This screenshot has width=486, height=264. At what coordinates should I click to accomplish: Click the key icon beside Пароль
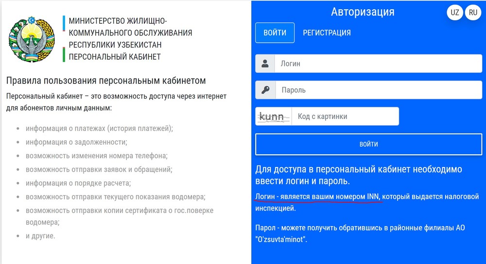pos(265,90)
